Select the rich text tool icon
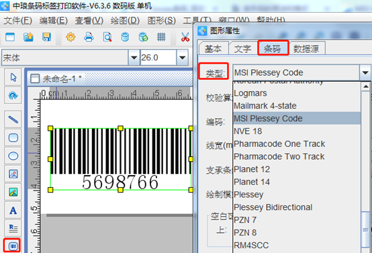This screenshot has width=372, height=253. tap(13, 228)
